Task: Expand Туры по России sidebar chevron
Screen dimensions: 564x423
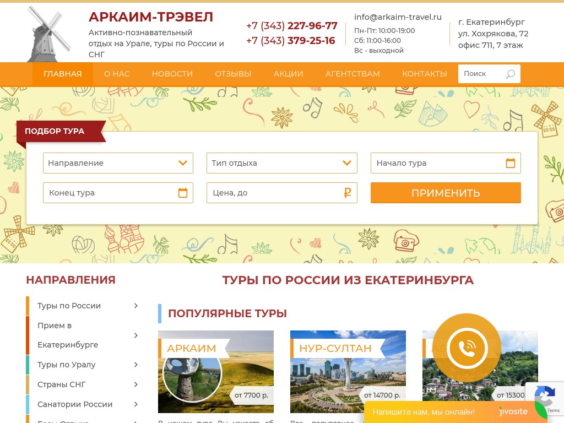Action: point(136,306)
